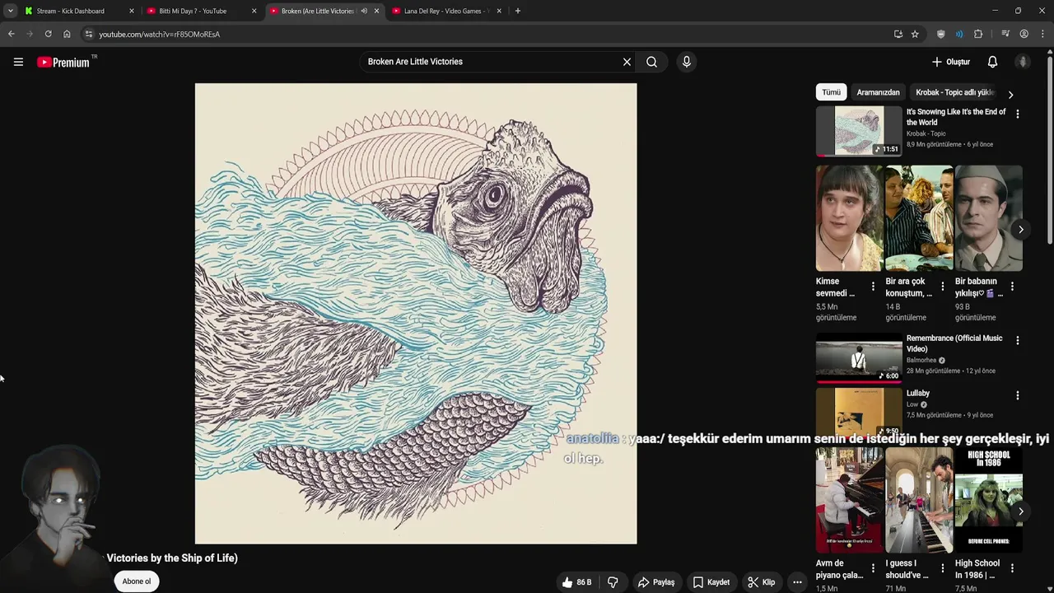
Task: Open It's Snowing Like It's the End title link
Action: tap(956, 117)
